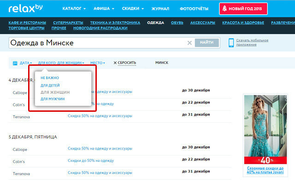Open the Jovani dress ad image
This screenshot has height=184, width=295.
tap(267, 129)
